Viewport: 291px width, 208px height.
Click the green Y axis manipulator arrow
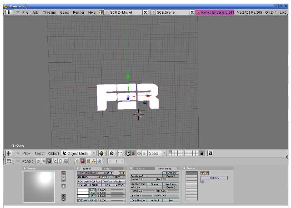click(x=128, y=76)
